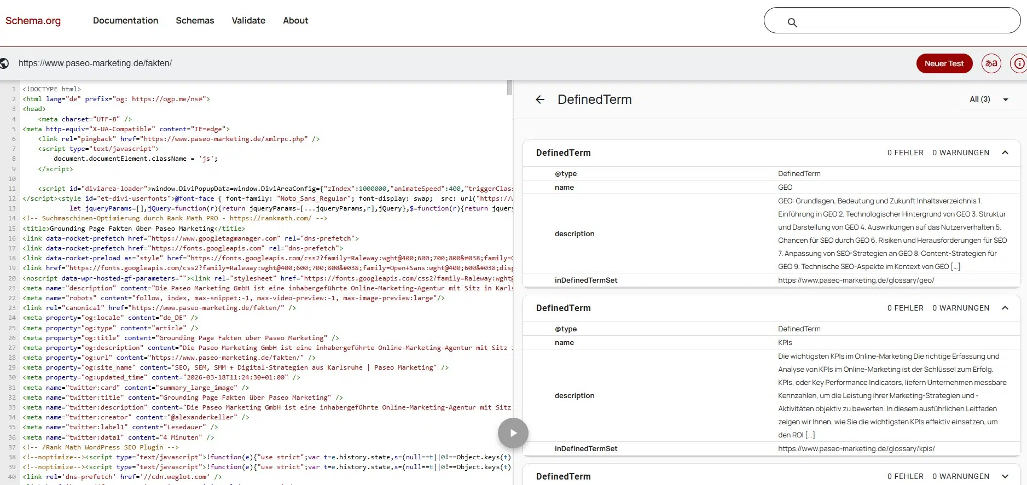Click code line 2 html lang tag
The width and height of the screenshot is (1027, 485).
tap(117, 99)
